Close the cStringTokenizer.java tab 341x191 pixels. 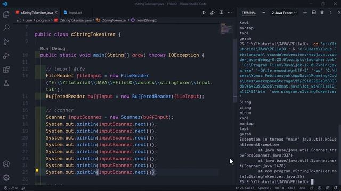(x=56, y=13)
